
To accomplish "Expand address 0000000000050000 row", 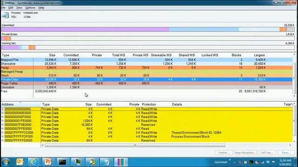I will coord(2,109).
